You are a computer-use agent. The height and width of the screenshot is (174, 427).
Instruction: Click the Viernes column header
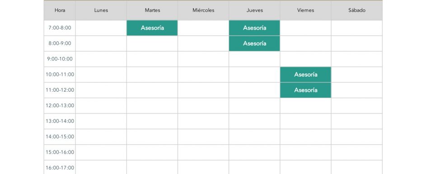tap(305, 10)
